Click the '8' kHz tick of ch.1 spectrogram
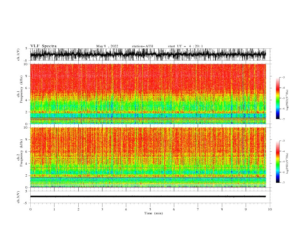 26,76
